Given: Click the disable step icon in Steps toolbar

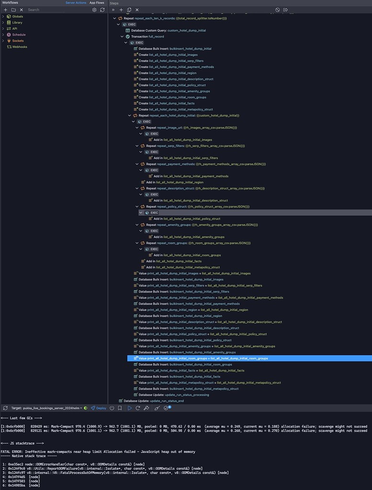Looking at the screenshot, I should tap(278, 10).
